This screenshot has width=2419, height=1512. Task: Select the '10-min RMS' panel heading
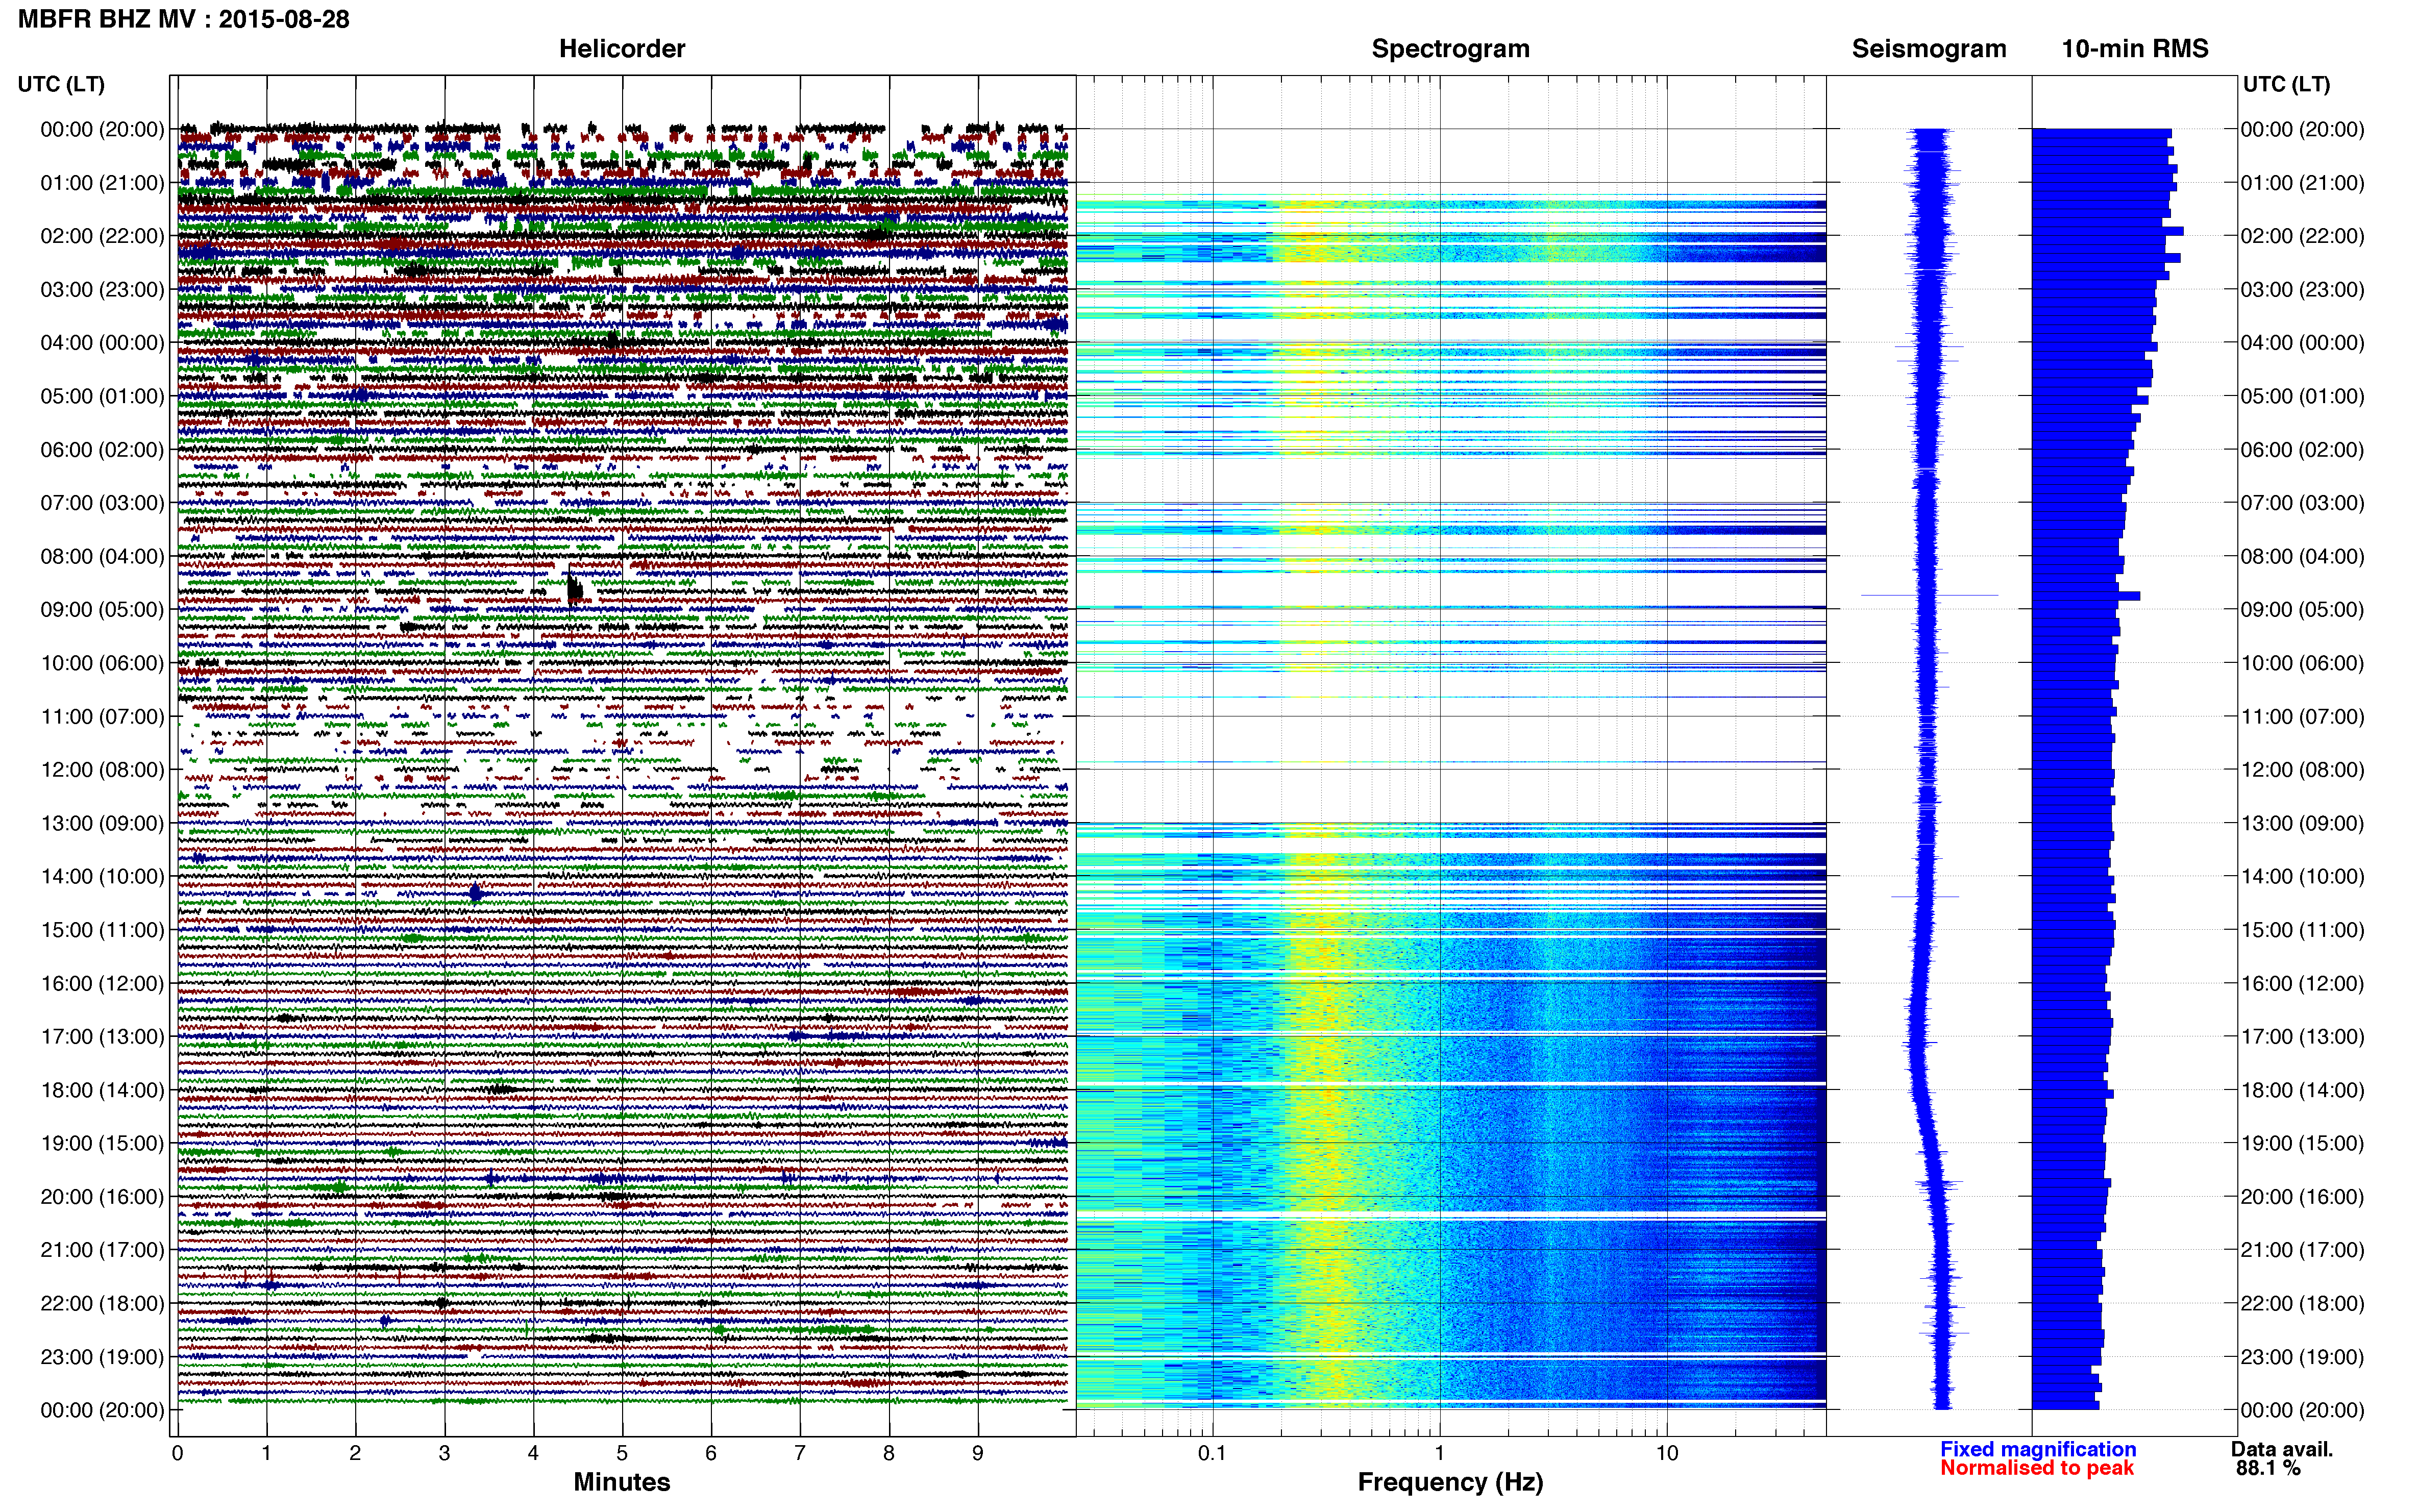click(x=2135, y=49)
